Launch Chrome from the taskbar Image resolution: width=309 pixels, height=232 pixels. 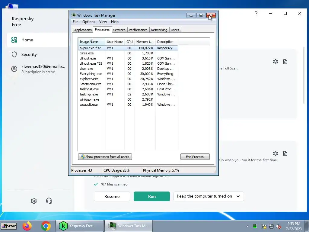pyautogui.click(x=46, y=226)
